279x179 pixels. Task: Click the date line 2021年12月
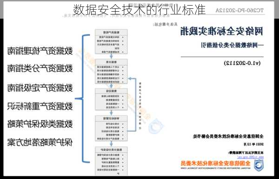coord(253,144)
